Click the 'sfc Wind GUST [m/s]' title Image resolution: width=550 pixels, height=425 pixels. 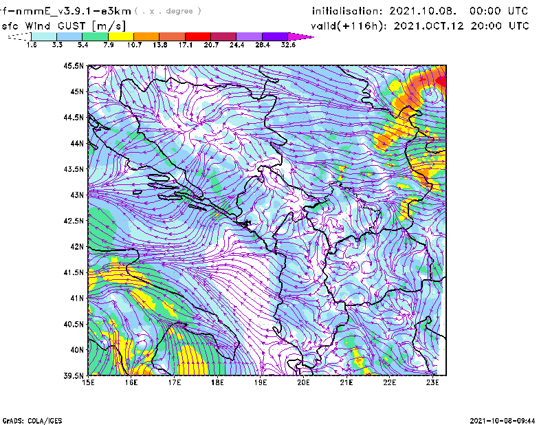63,26
